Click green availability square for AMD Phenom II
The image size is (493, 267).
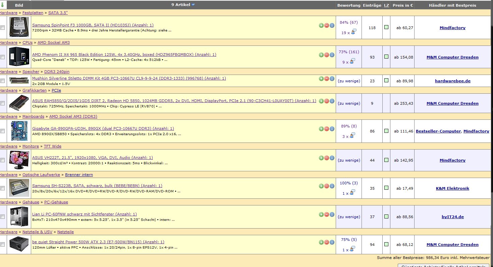pyautogui.click(x=386, y=57)
